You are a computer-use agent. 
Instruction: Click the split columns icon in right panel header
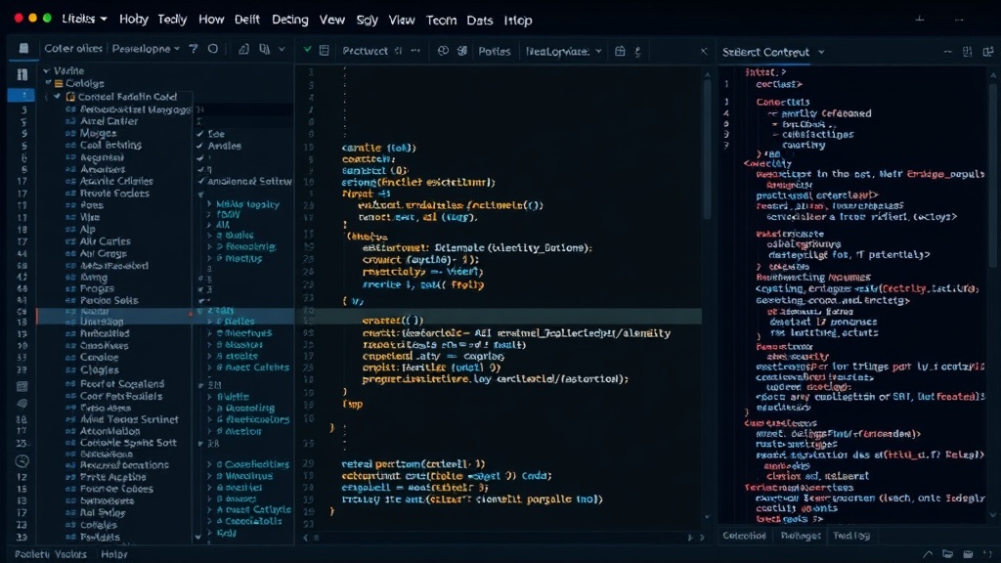pyautogui.click(x=967, y=52)
